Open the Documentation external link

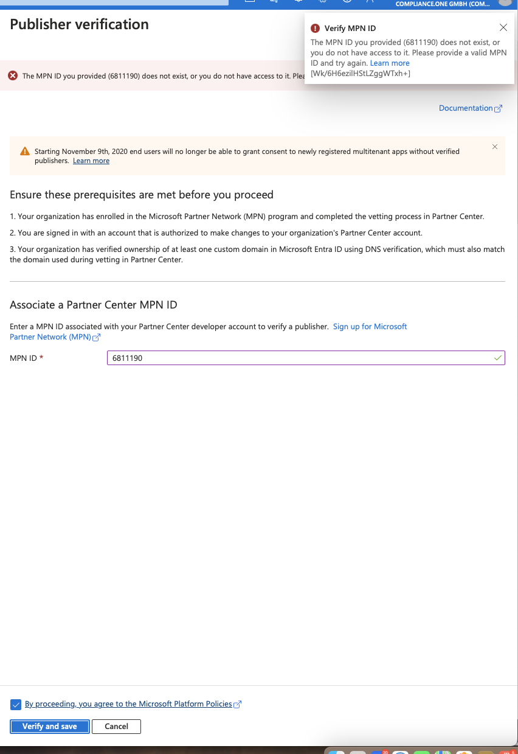pos(466,108)
